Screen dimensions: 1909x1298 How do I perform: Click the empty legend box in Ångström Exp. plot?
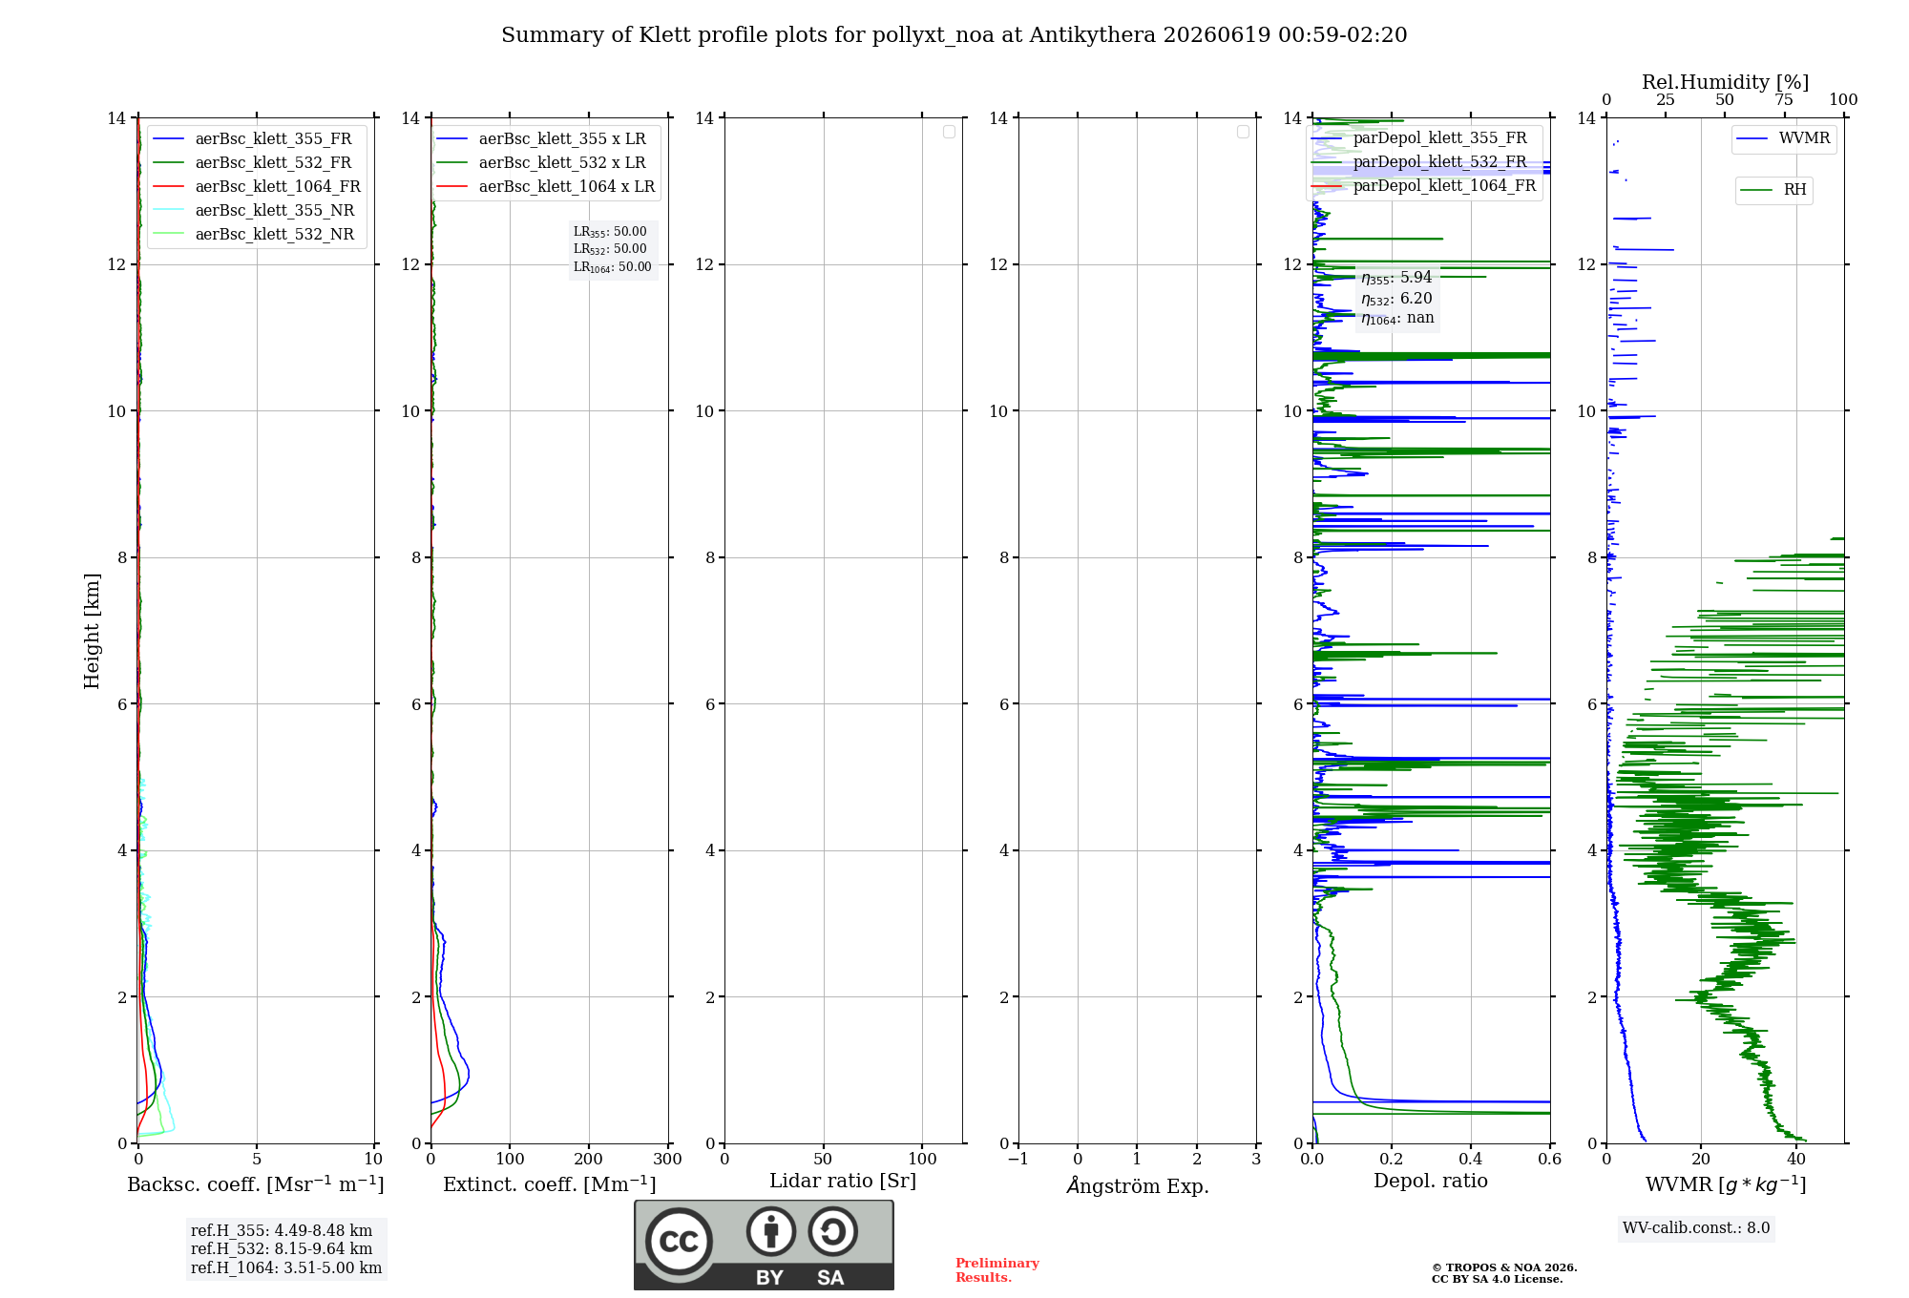pyautogui.click(x=1243, y=132)
